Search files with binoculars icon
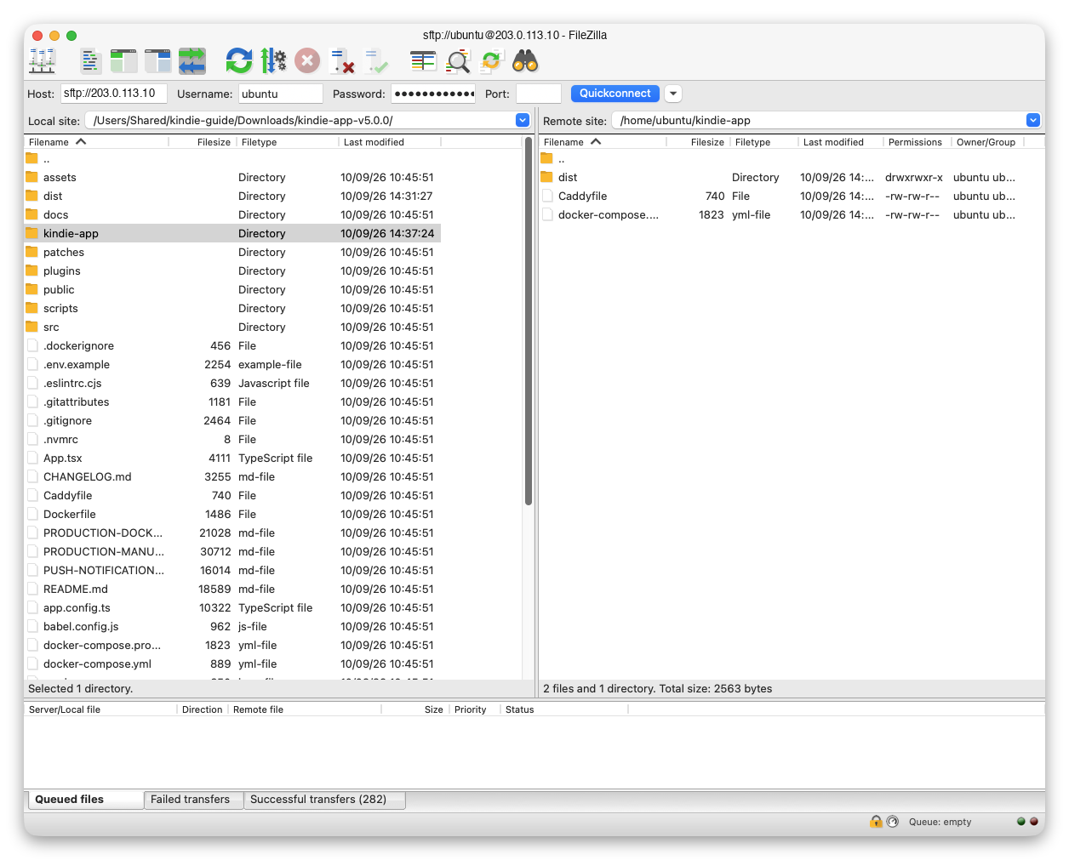The width and height of the screenshot is (1069, 860). 525,60
